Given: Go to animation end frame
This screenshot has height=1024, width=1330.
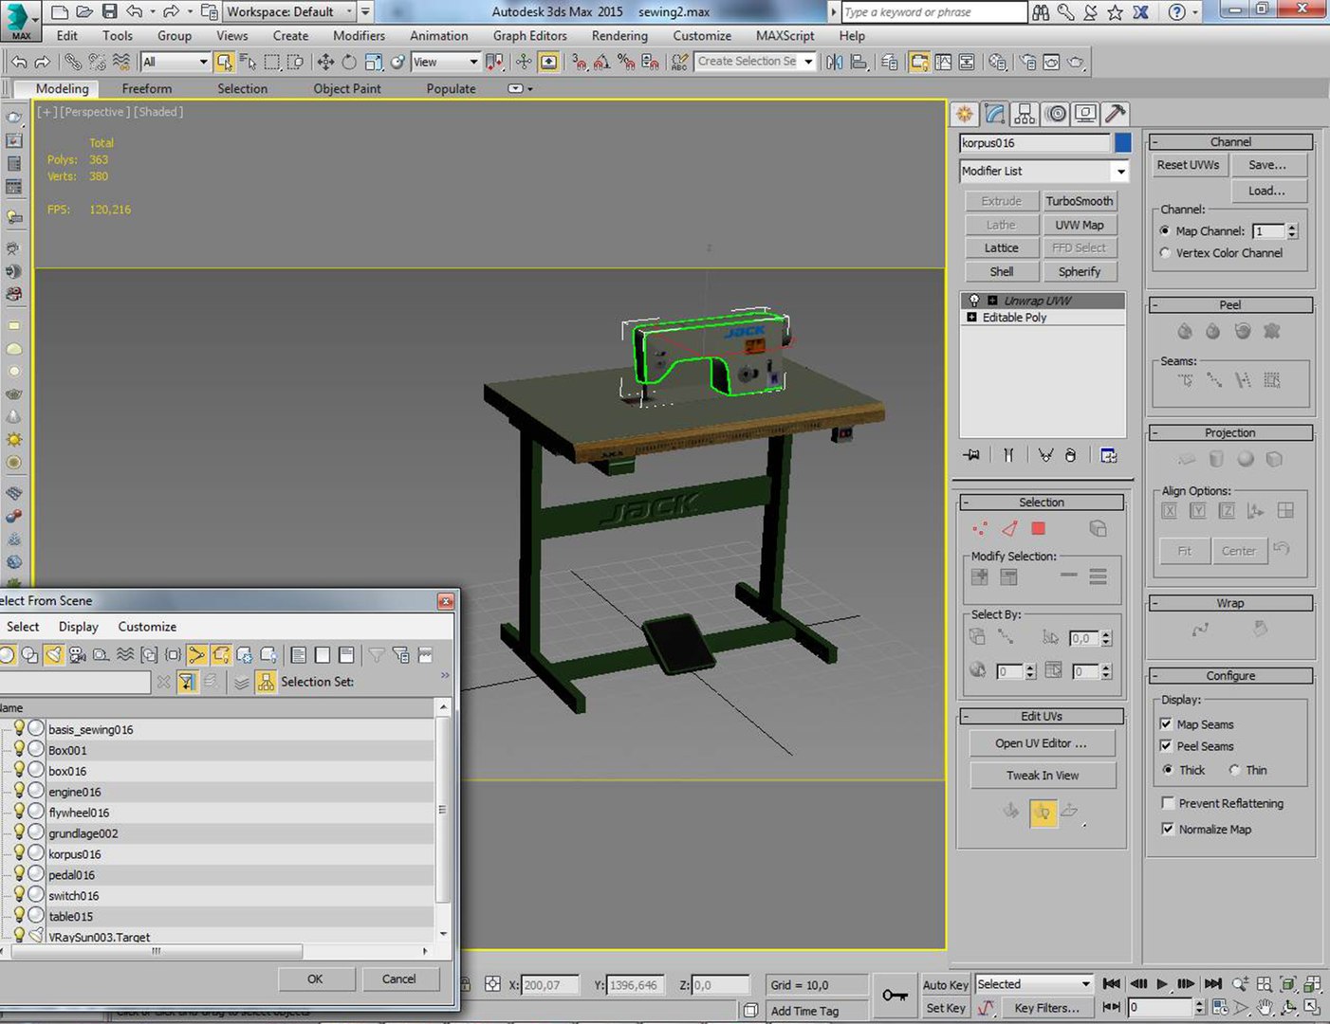Looking at the screenshot, I should click(x=1212, y=984).
